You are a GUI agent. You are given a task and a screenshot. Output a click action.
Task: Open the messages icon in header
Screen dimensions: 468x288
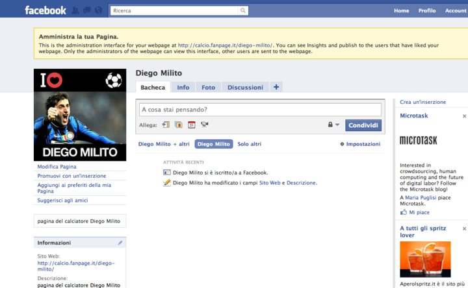pyautogui.click(x=87, y=11)
